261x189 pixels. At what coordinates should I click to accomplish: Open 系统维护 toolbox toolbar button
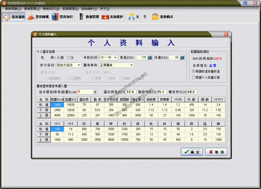112,17
